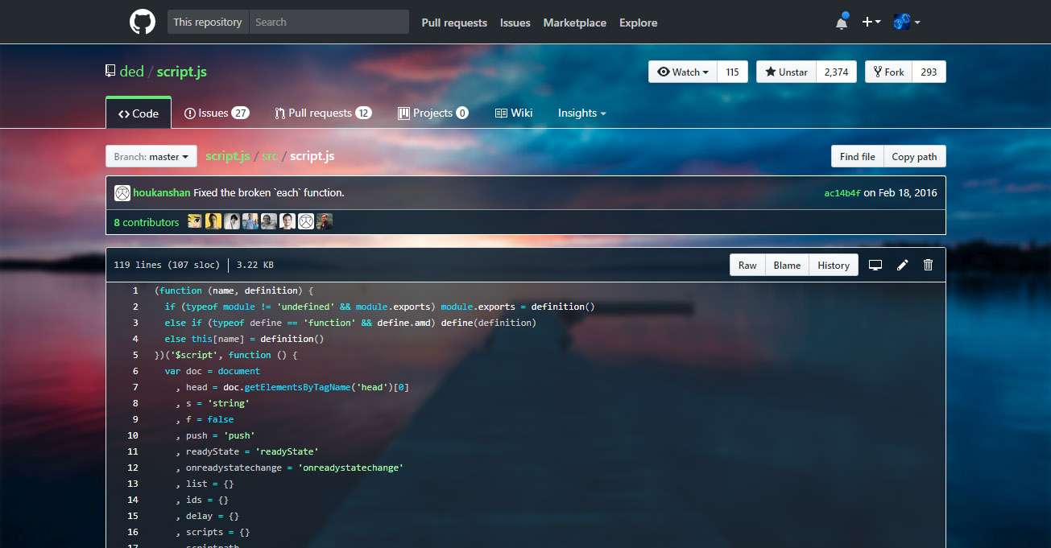Edit the file with the pencil icon

click(x=901, y=264)
